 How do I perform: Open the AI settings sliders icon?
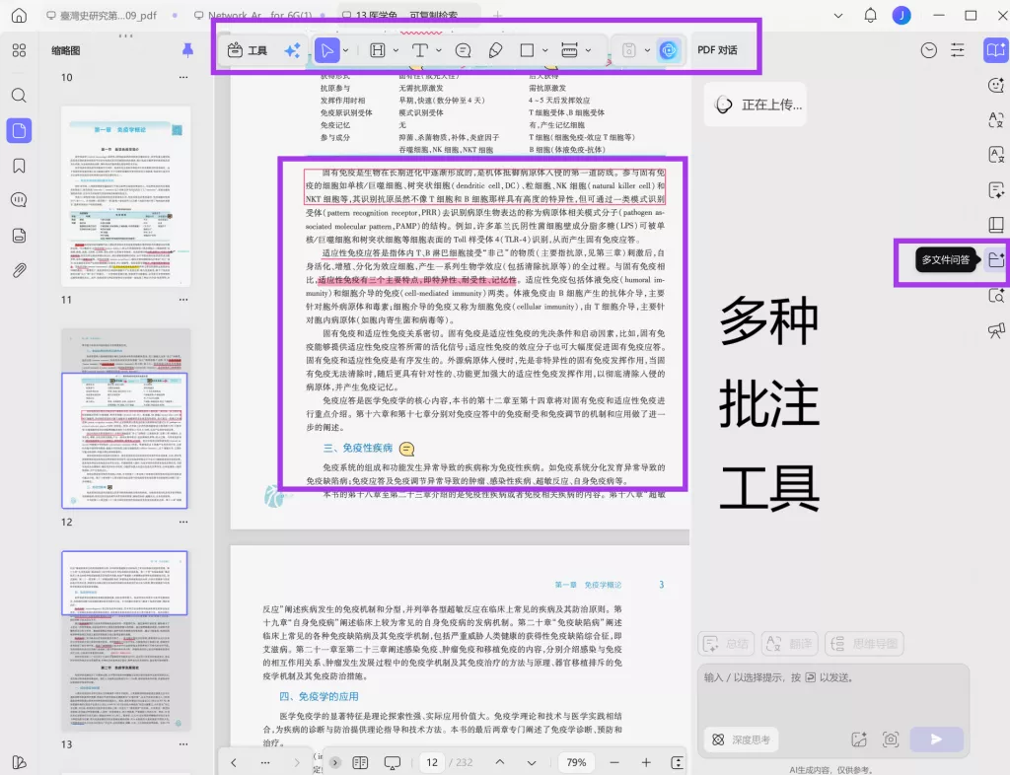pyautogui.click(x=958, y=50)
